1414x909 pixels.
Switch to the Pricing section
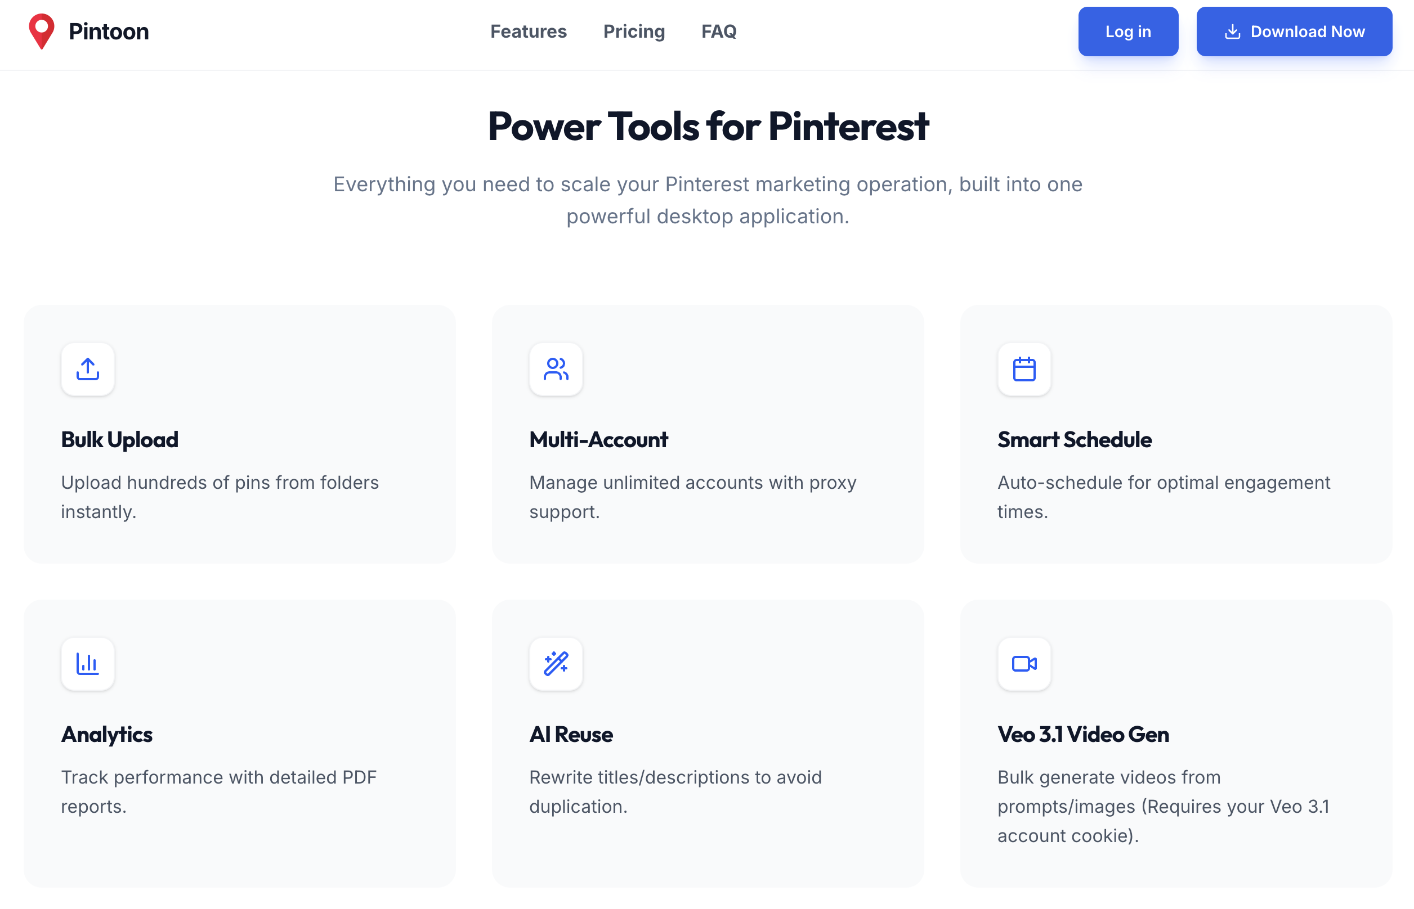634,31
